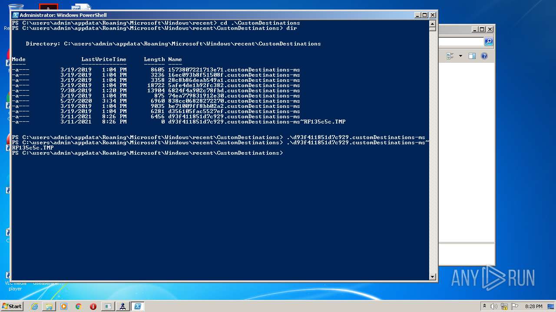Screen dimensions: 556x312
Task: Click the length value 18722
Action: tap(156, 85)
